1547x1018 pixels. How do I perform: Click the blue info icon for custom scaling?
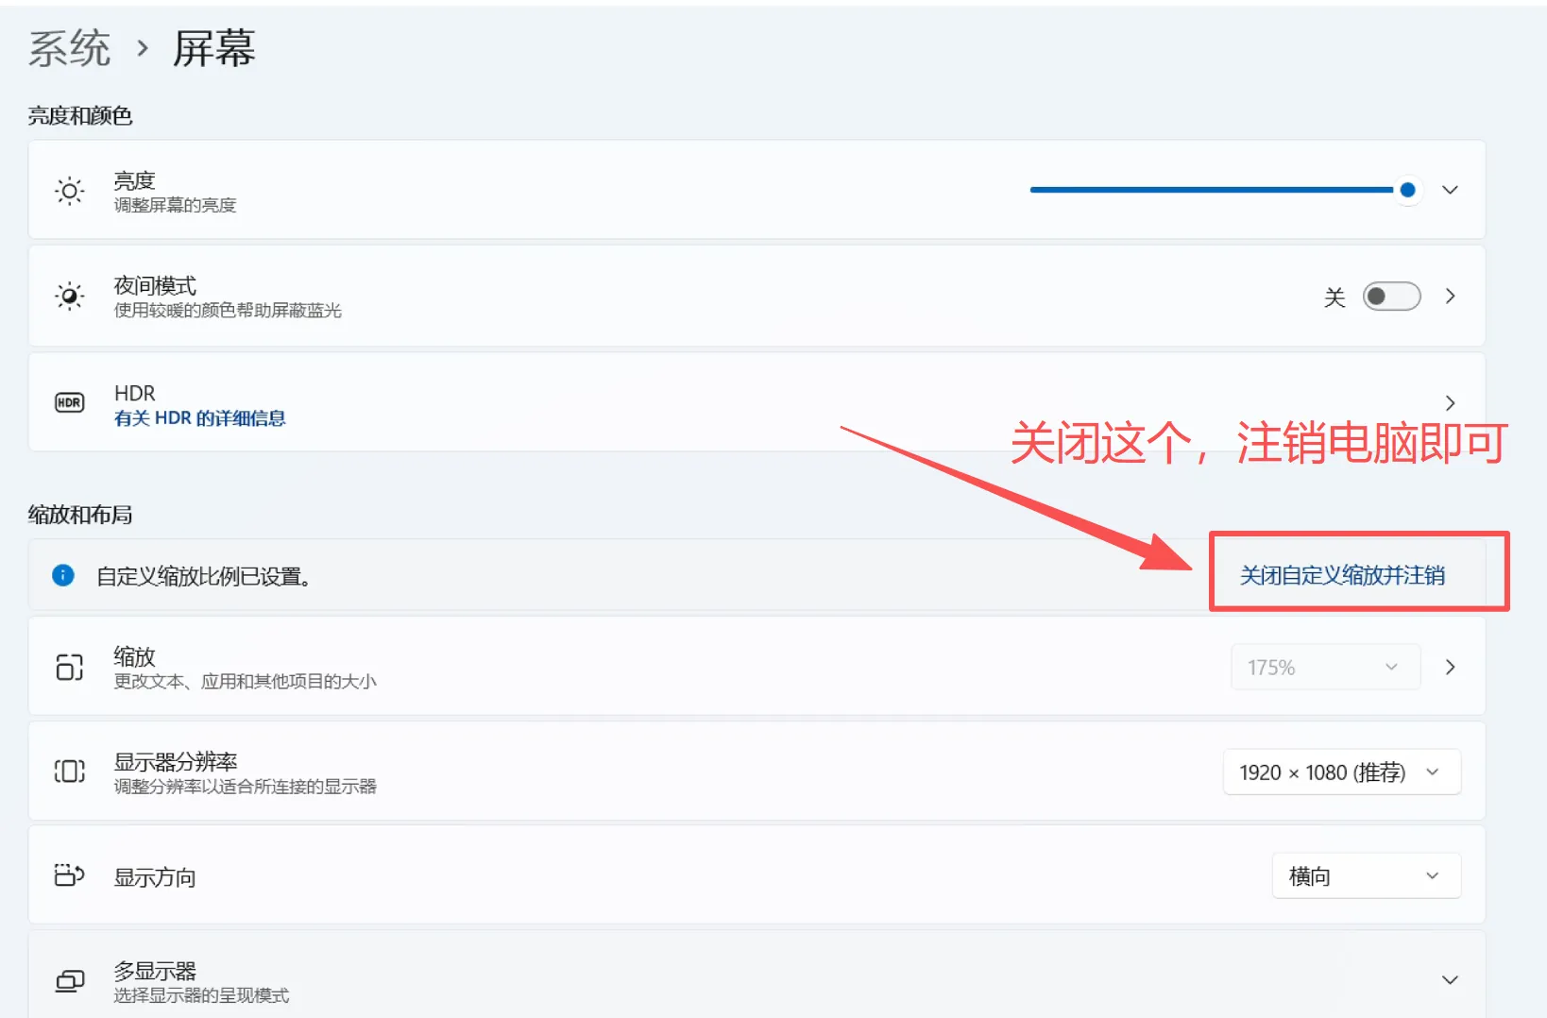pos(63,575)
